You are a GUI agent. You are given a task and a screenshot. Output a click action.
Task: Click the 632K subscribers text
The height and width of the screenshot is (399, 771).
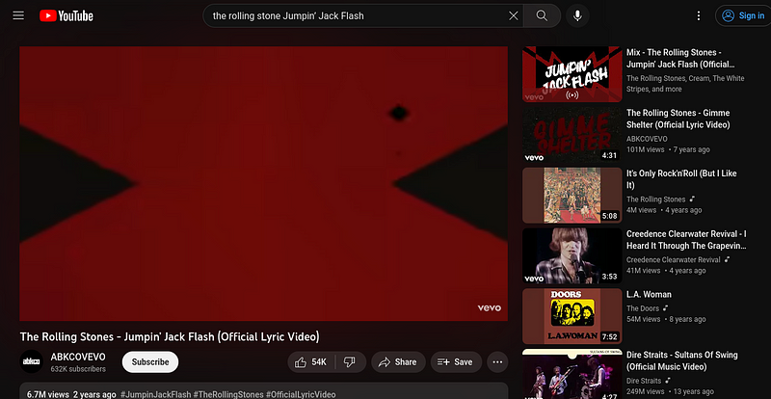[x=78, y=368]
